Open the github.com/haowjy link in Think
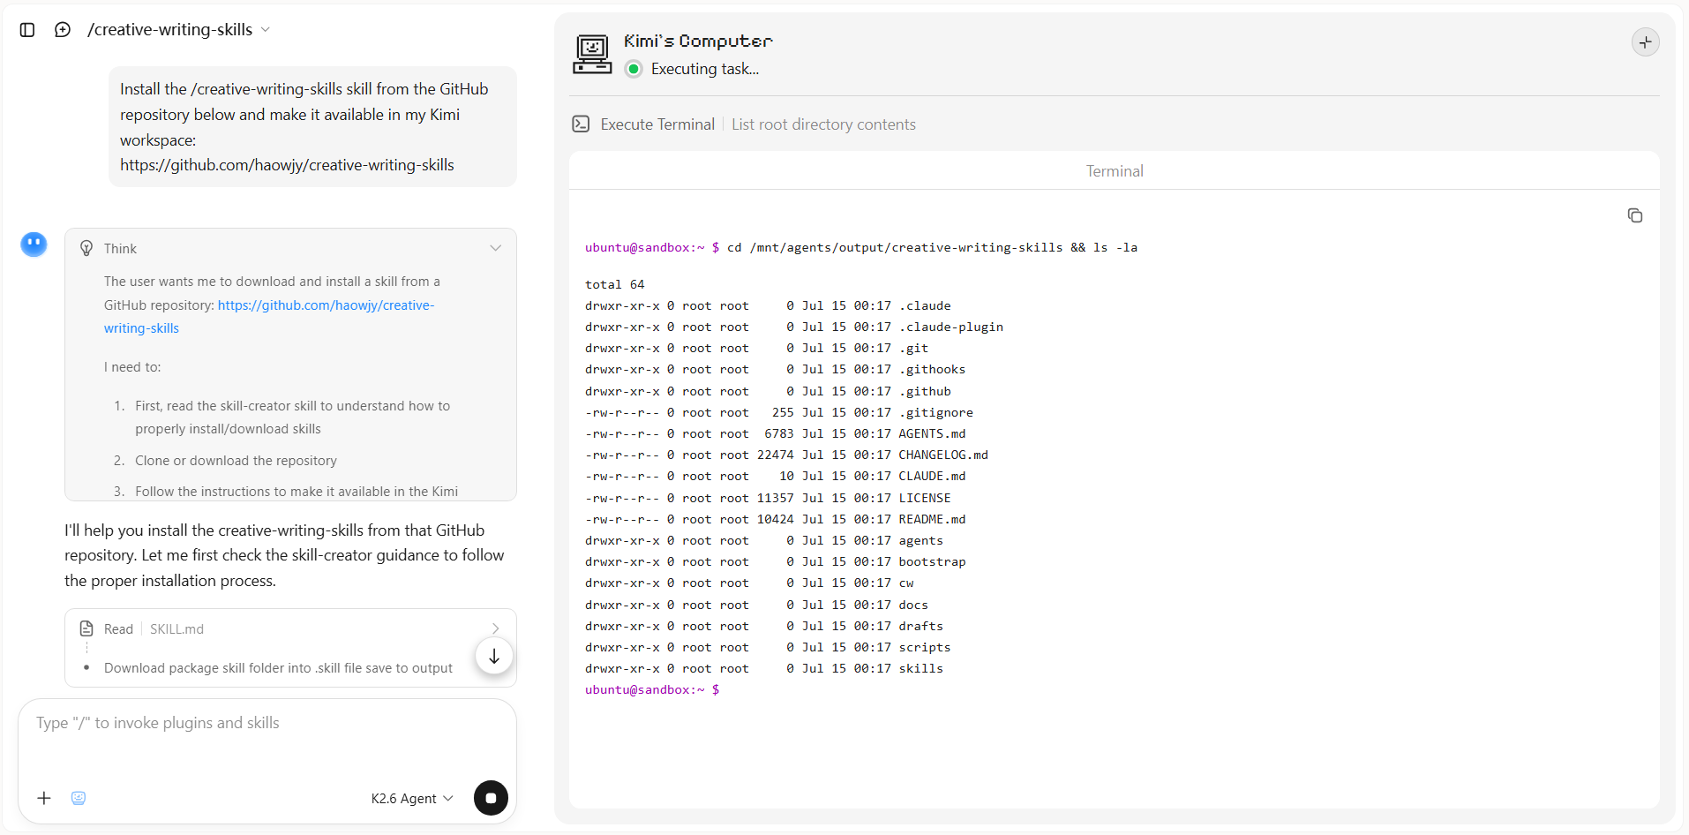The width and height of the screenshot is (1689, 835). [x=269, y=317]
